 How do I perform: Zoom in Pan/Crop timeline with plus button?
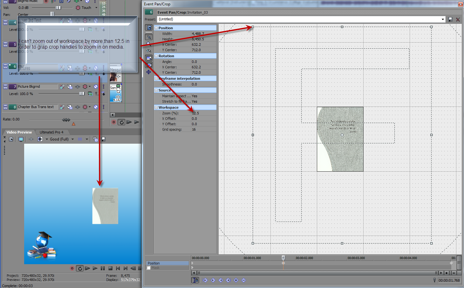click(447, 273)
